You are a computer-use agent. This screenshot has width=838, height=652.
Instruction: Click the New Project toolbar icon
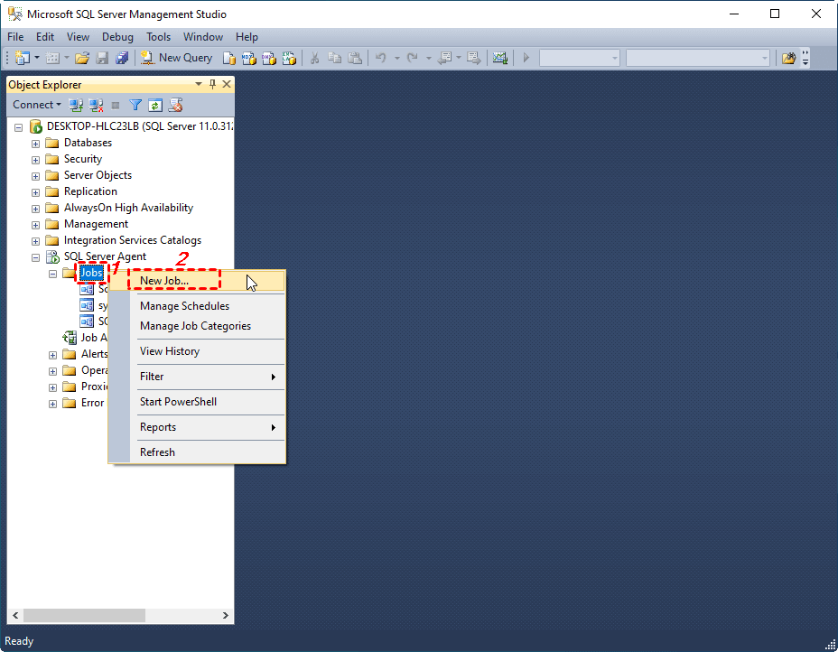click(x=23, y=58)
